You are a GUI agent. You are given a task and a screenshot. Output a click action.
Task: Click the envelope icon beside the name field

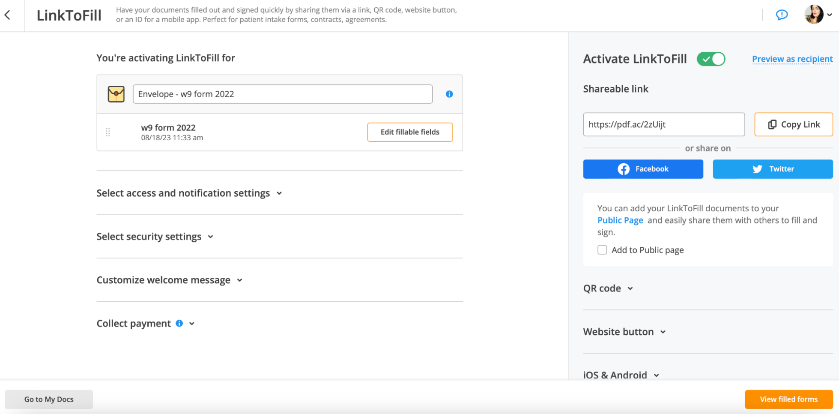[x=116, y=94]
